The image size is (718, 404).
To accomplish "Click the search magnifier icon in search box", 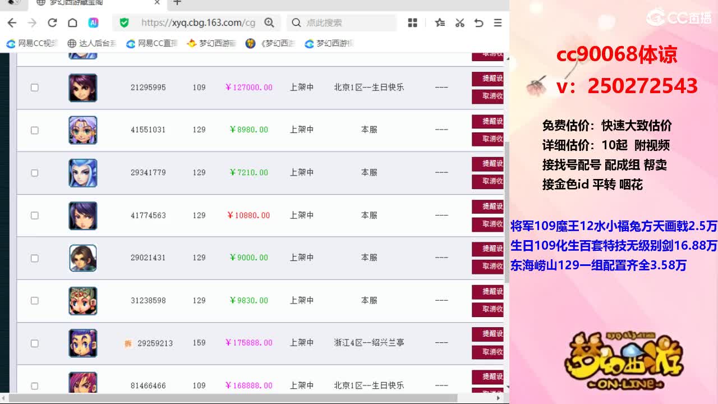I will tap(296, 22).
